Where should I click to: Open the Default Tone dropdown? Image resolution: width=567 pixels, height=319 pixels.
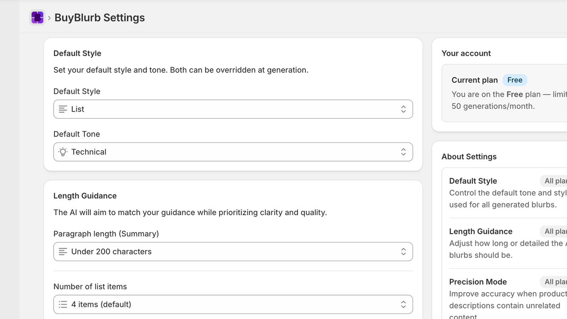pos(233,152)
